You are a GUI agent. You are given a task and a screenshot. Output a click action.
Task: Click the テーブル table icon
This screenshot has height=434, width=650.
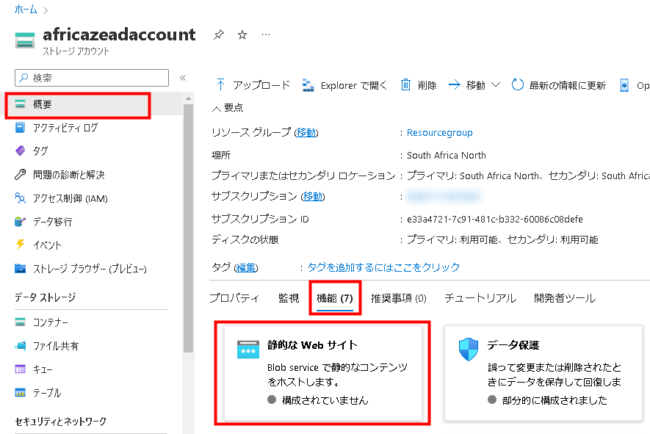[20, 393]
